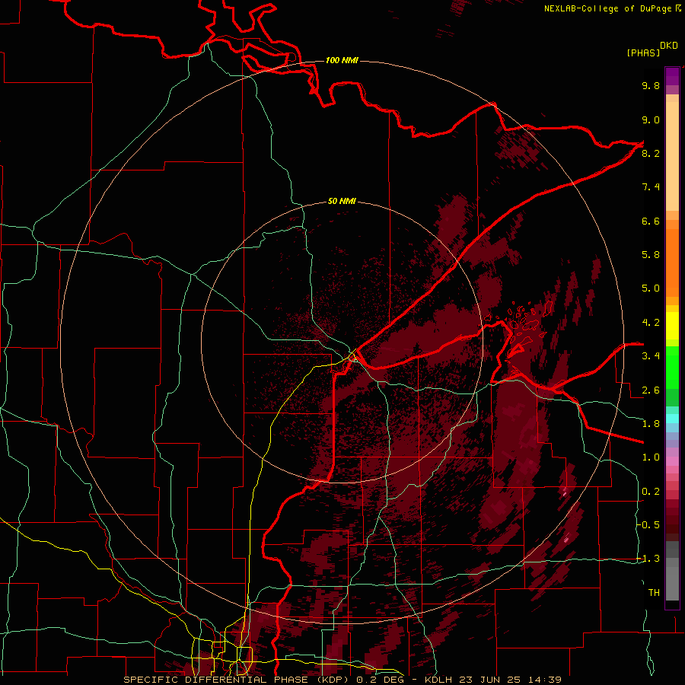Click the 1.0 legend value

651,457
